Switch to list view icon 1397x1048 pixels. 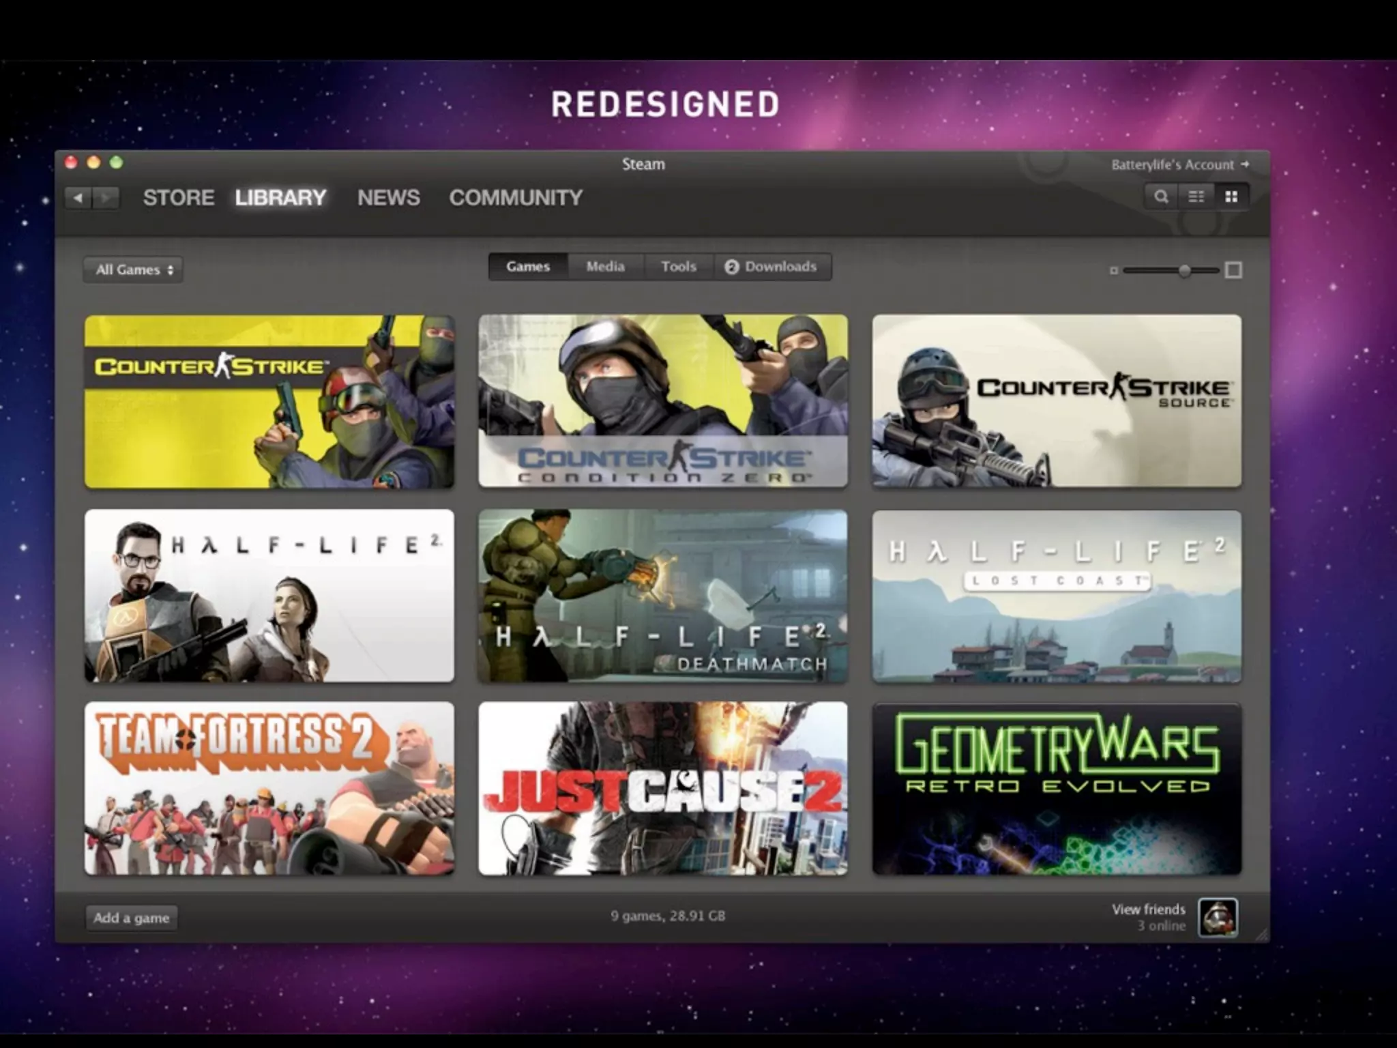1196,197
